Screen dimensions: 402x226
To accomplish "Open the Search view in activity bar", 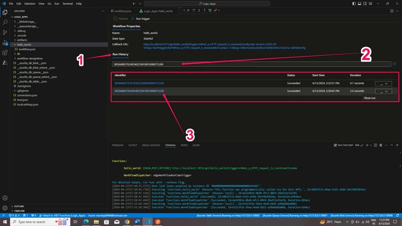I will click(x=5, y=22).
